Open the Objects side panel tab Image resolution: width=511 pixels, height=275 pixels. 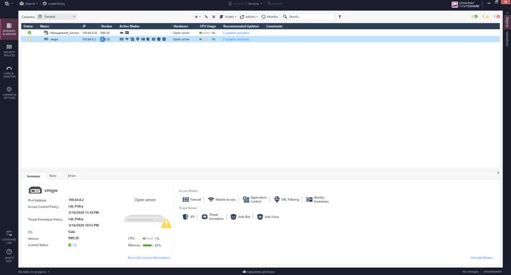tap(507, 21)
